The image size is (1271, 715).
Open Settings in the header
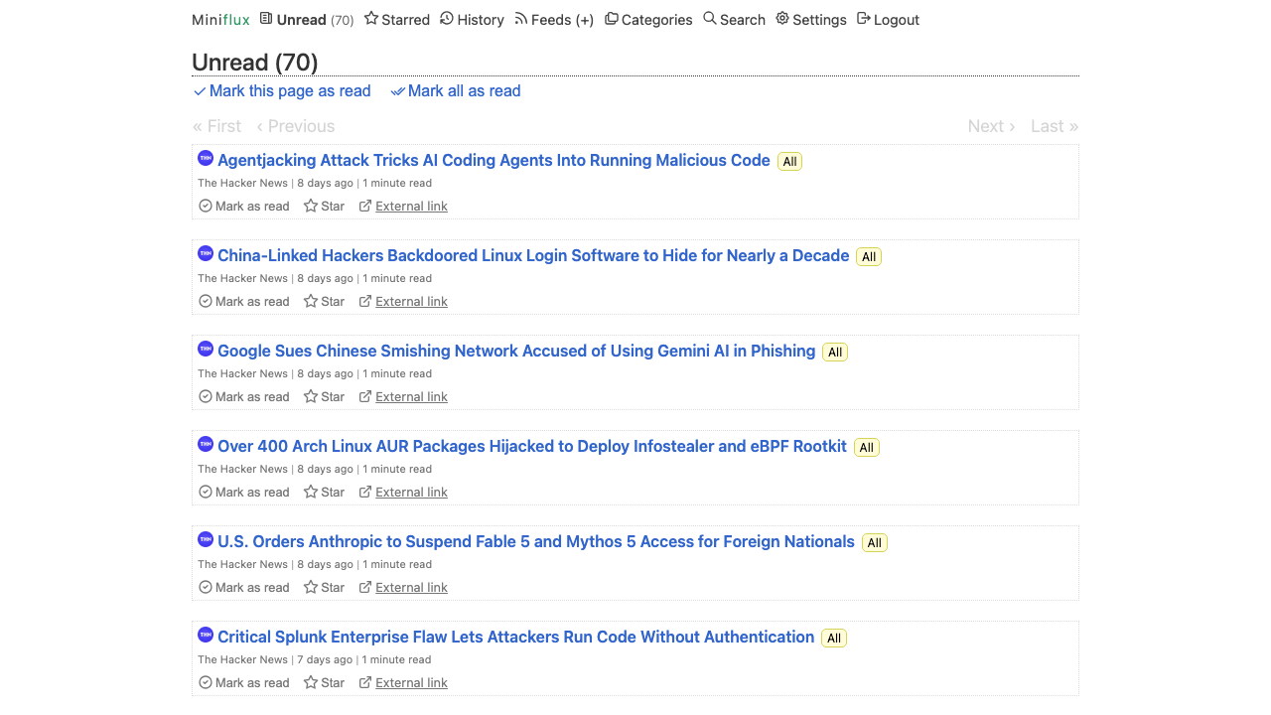point(811,20)
